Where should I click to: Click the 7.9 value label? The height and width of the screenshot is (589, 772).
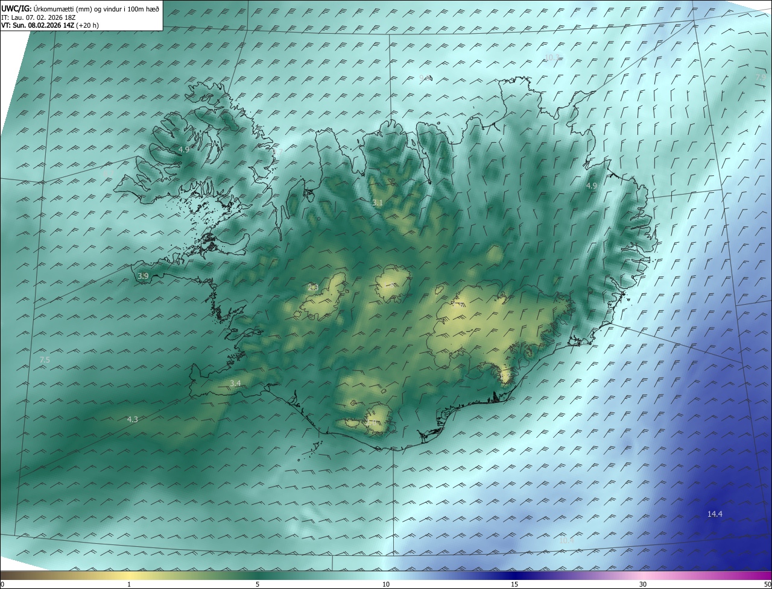coord(761,77)
